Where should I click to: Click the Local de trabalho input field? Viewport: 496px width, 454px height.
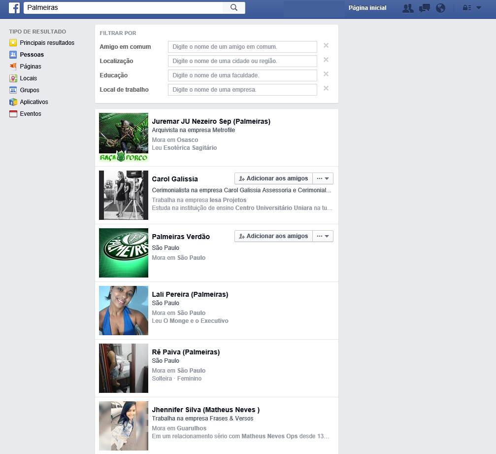pyautogui.click(x=242, y=90)
